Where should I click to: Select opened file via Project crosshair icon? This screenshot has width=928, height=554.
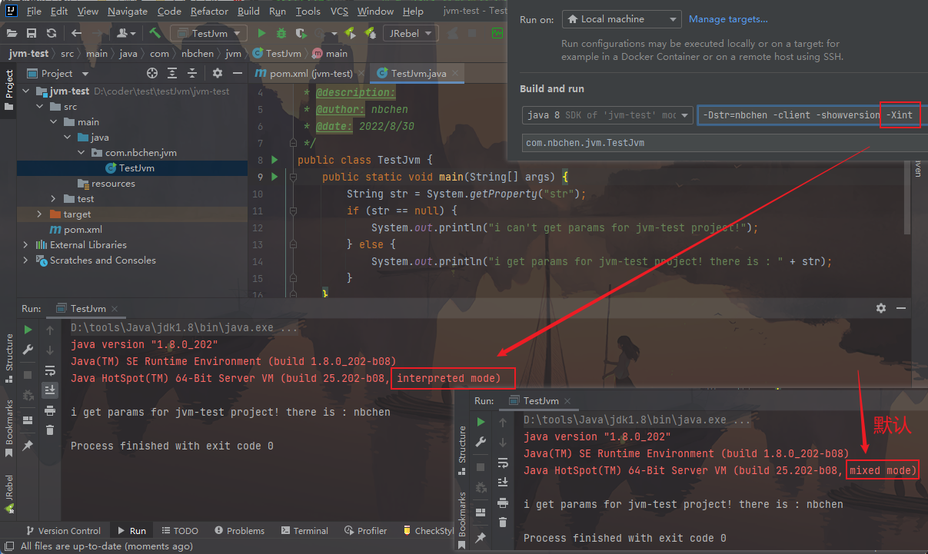(152, 73)
